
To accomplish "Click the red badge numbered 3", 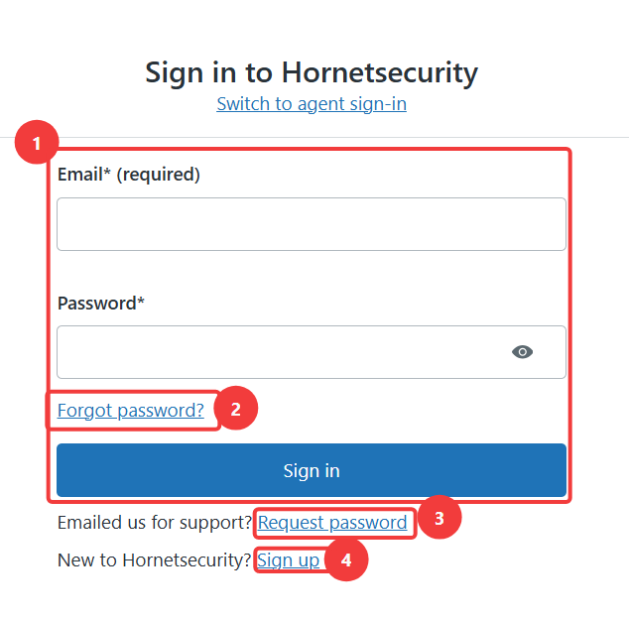I will point(440,517).
